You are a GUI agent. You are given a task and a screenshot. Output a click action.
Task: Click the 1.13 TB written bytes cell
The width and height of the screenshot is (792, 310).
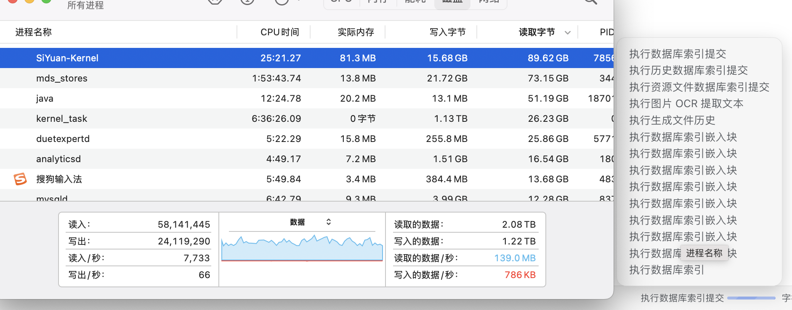click(451, 118)
